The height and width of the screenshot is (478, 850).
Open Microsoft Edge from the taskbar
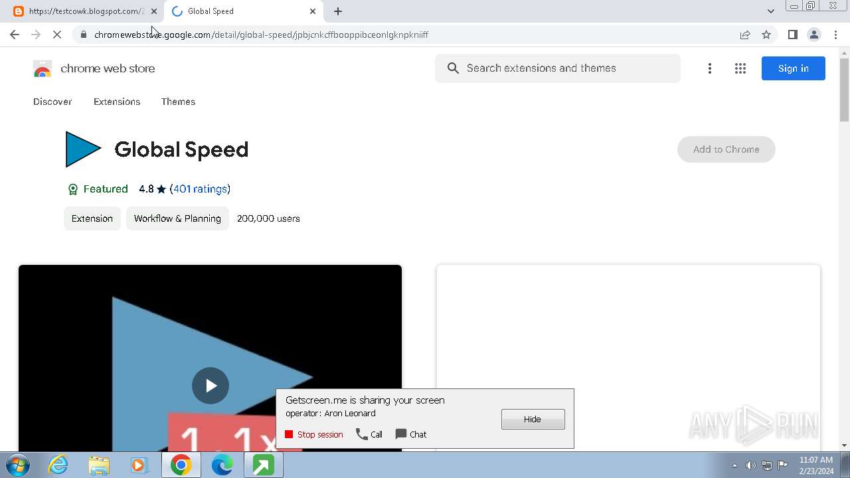pyautogui.click(x=222, y=465)
